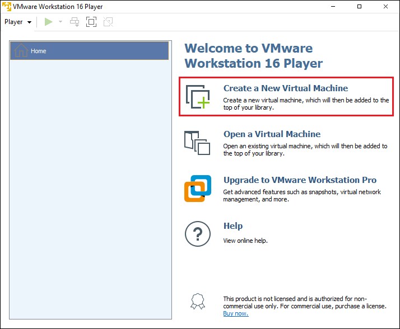
Task: Click the Open a Virtual Machine icon
Action: coord(197,143)
